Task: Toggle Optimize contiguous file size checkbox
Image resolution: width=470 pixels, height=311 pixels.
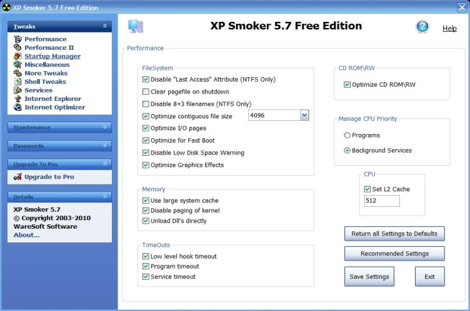Action: 146,116
